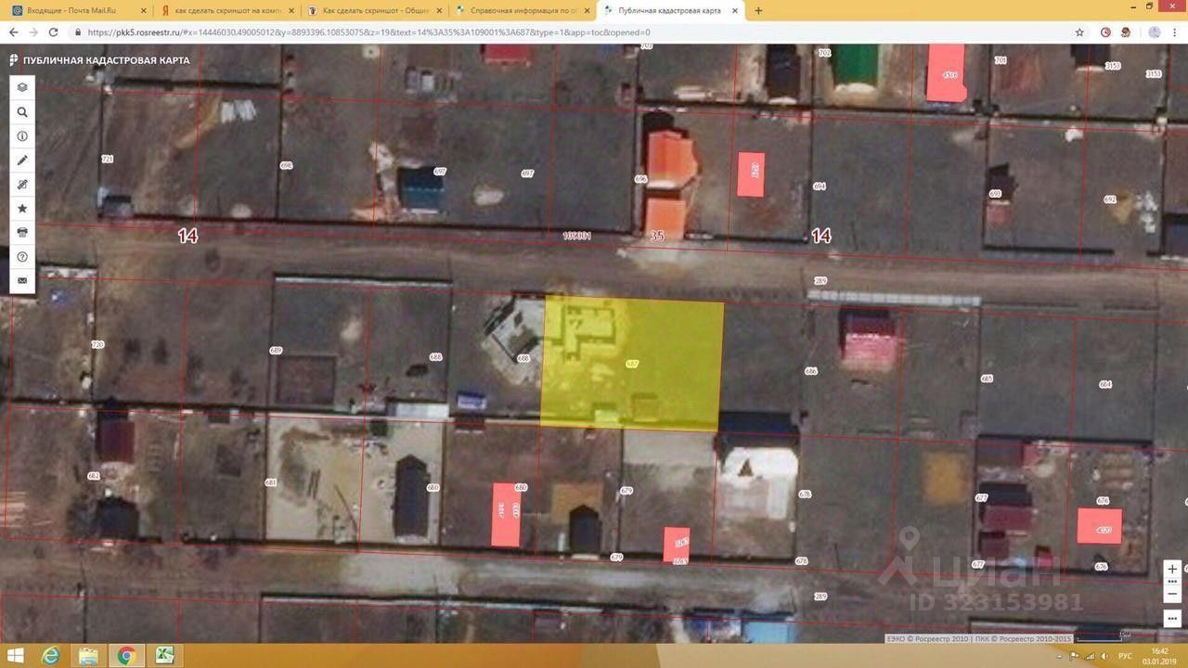This screenshot has height=668, width=1188.
Task: Zoom out on the map with minus
Action: tap(1173, 592)
